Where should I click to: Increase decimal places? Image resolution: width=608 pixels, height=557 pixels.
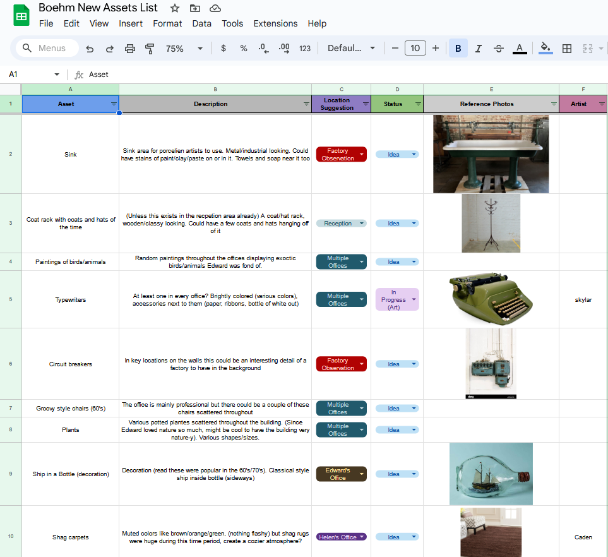(284, 48)
